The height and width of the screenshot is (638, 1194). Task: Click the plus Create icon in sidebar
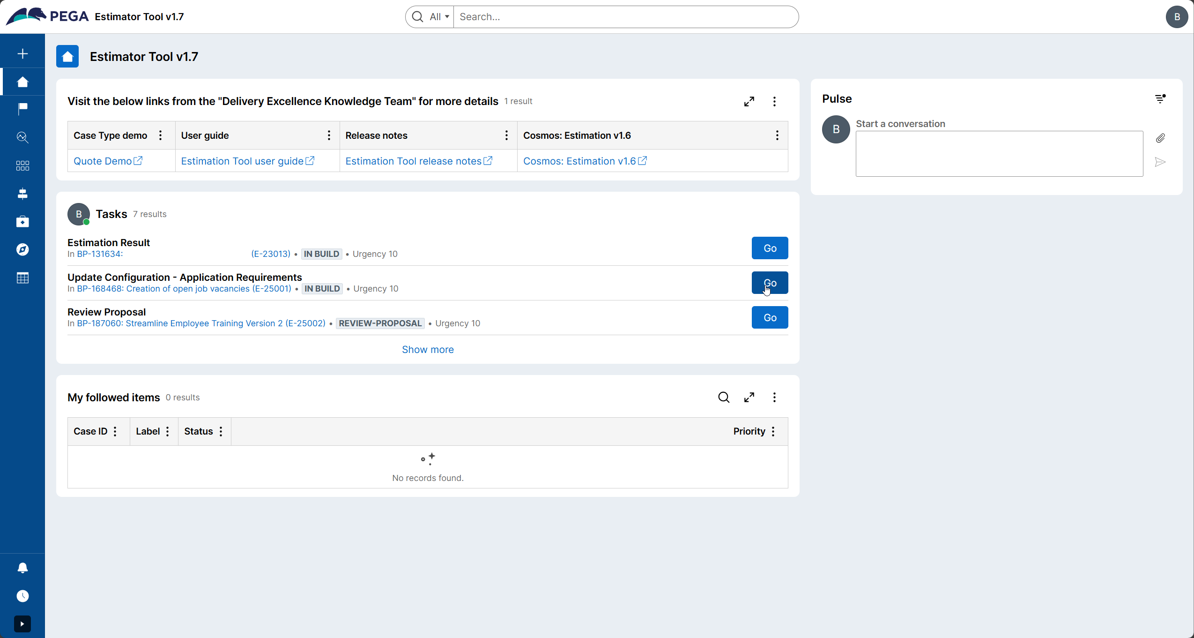click(x=22, y=54)
